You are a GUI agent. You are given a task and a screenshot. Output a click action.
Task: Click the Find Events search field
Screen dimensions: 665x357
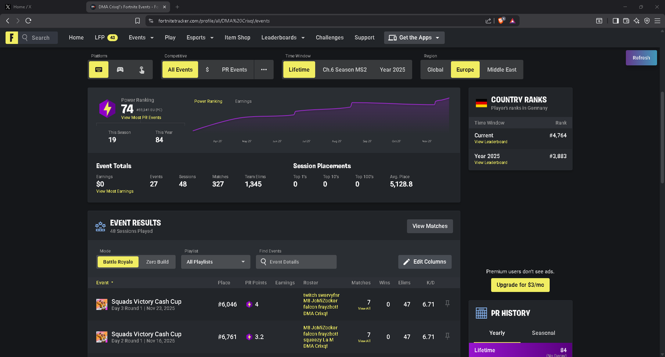tap(296, 262)
